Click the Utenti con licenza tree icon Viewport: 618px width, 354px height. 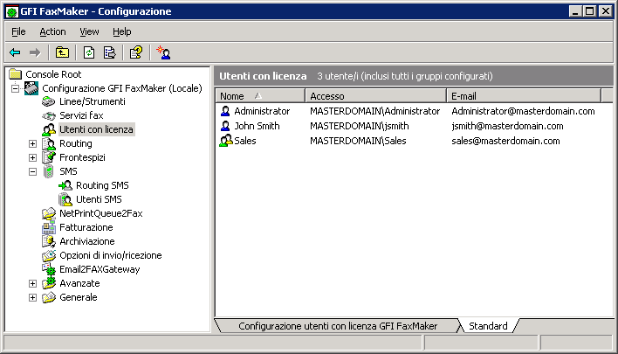[49, 129]
